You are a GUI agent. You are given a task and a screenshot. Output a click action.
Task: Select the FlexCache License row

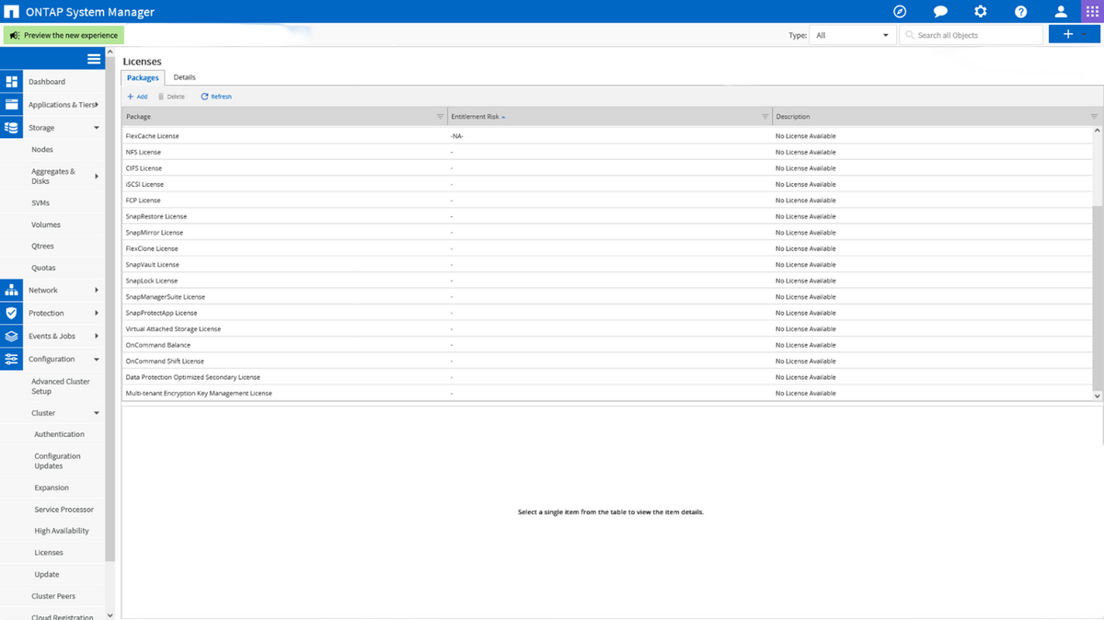coord(606,136)
